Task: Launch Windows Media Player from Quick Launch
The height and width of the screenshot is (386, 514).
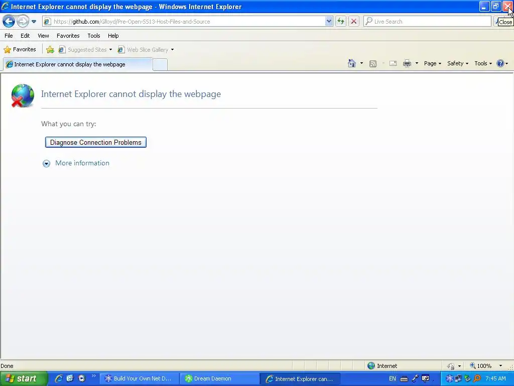Action: click(x=82, y=378)
